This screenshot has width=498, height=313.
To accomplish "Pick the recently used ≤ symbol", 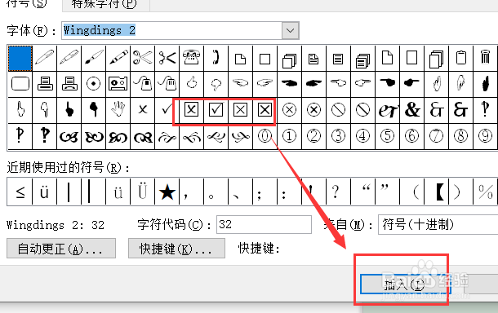I will (x=20, y=192).
